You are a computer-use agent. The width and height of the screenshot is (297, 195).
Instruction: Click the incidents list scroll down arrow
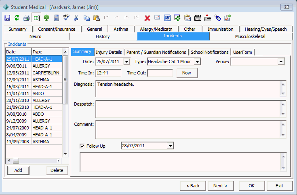coord(65,154)
